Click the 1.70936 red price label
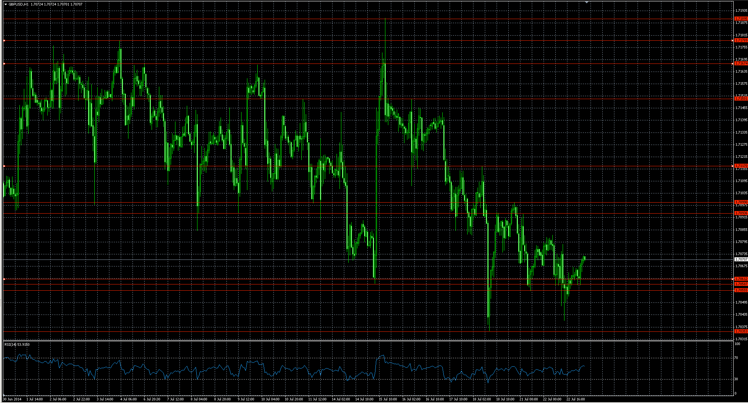 point(741,213)
